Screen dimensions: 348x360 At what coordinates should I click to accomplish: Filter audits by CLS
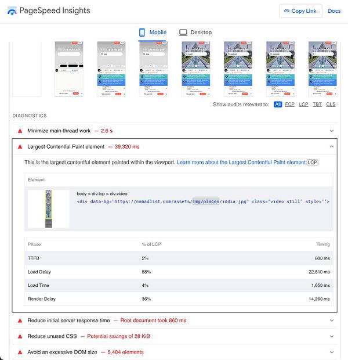tap(331, 105)
